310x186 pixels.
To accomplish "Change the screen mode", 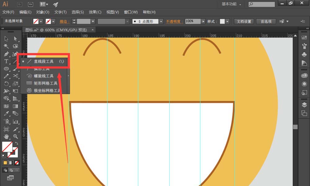I will [10, 178].
